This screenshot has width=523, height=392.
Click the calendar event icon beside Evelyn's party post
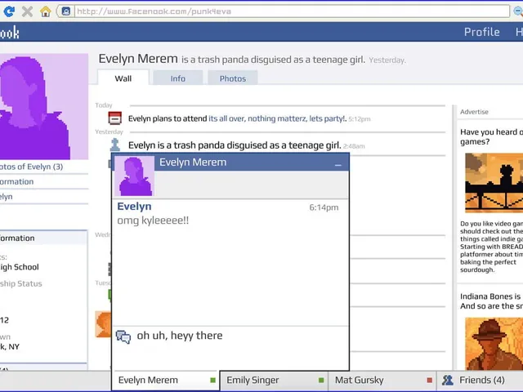point(115,118)
